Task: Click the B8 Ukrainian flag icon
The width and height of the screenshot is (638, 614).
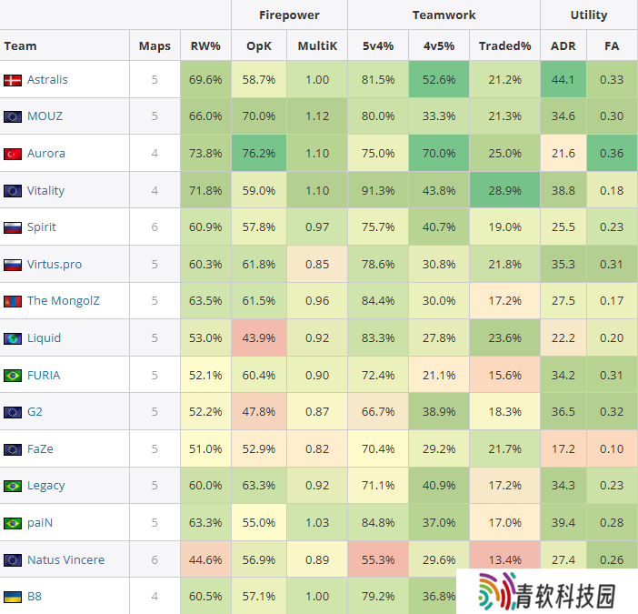Action: [x=13, y=597]
